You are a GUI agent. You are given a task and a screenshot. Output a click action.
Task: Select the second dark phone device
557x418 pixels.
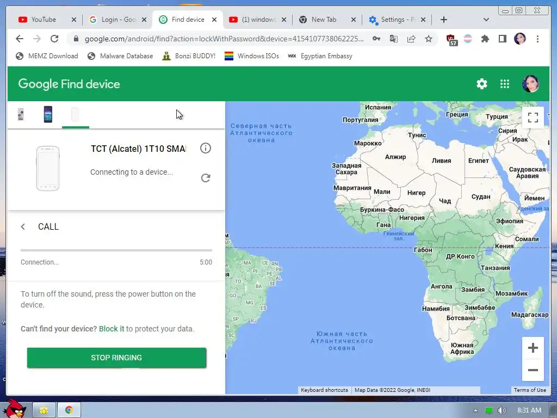(48, 114)
